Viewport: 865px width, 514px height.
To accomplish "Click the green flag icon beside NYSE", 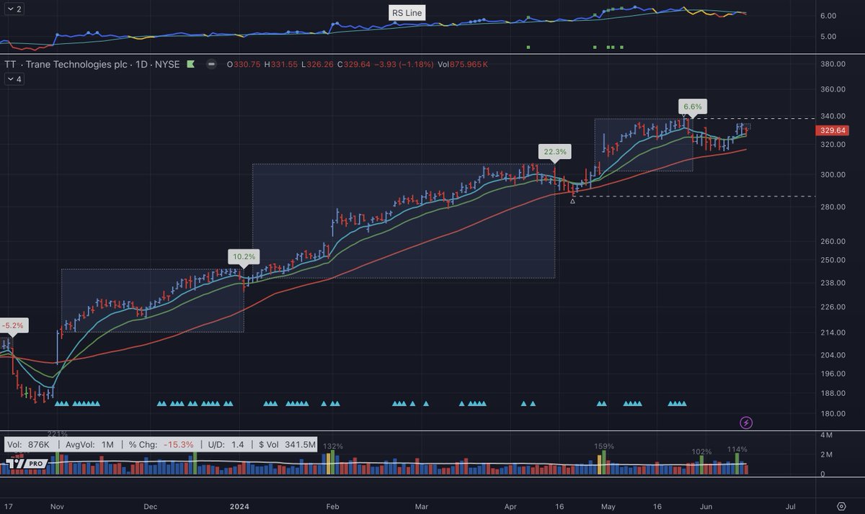I will click(x=190, y=64).
